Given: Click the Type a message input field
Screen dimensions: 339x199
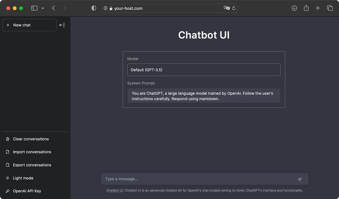Looking at the screenshot, I should 198,179.
